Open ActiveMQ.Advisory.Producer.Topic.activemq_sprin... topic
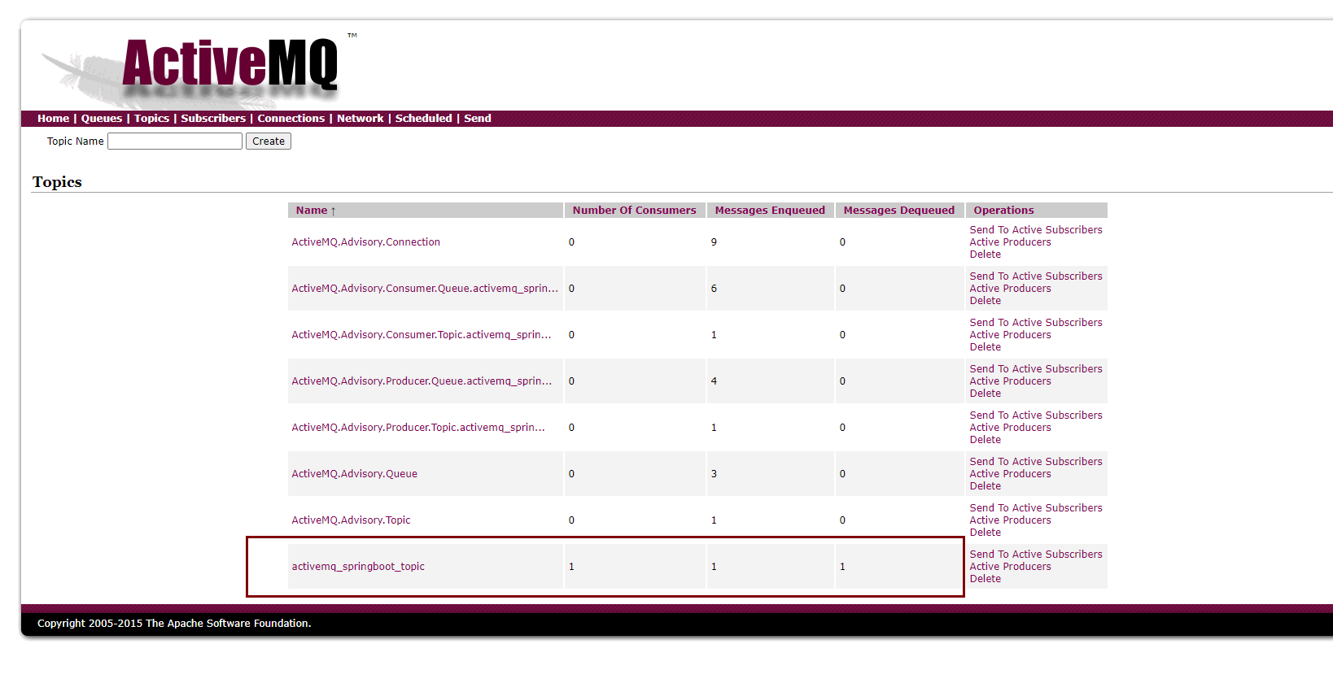 click(x=418, y=428)
